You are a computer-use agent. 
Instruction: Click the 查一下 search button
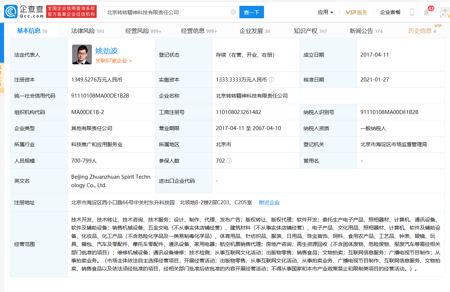252,12
